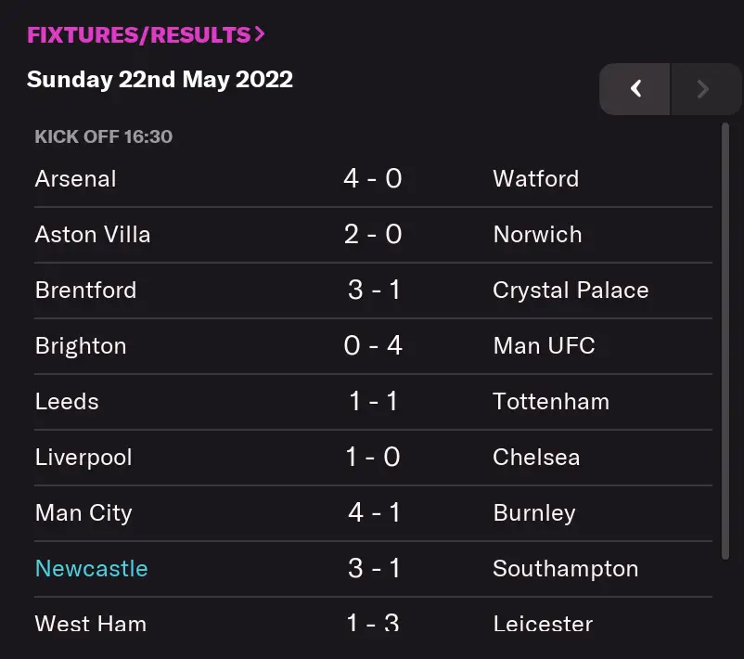
Task: Select the Burnley team name
Action: (x=534, y=512)
